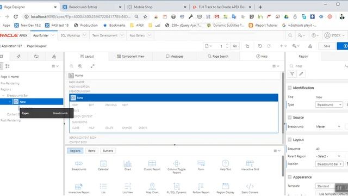Open the Messages tab
Screen dimensions: 348x196
pos(175,57)
